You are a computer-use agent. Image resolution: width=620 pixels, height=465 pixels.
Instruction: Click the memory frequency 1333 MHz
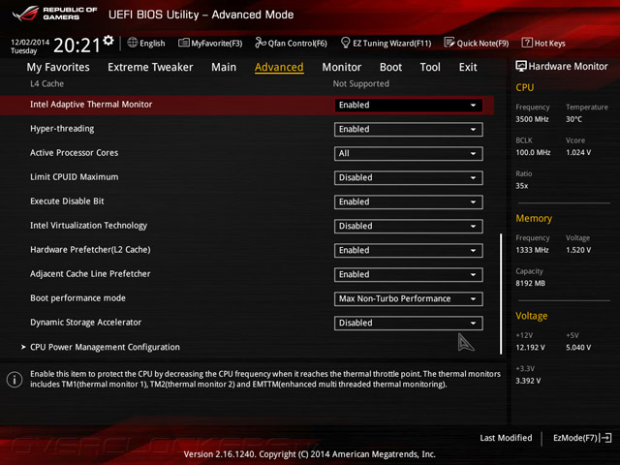tap(532, 250)
